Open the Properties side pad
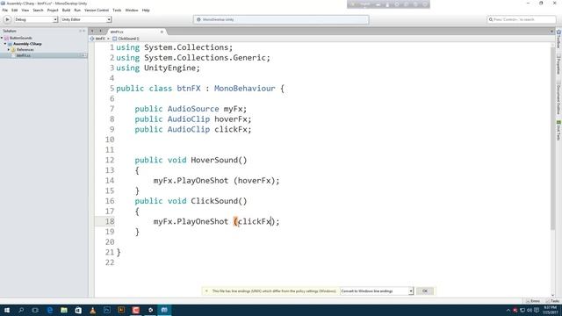This screenshot has height=316, width=562. point(558,65)
